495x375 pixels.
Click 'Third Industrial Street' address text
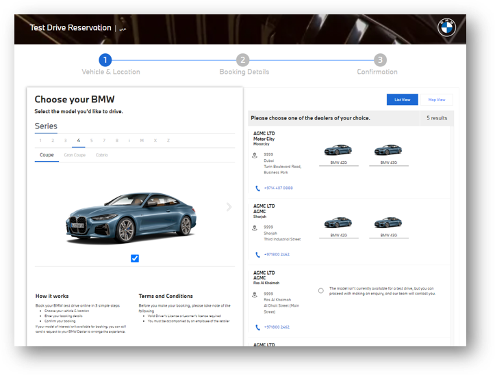282,239
